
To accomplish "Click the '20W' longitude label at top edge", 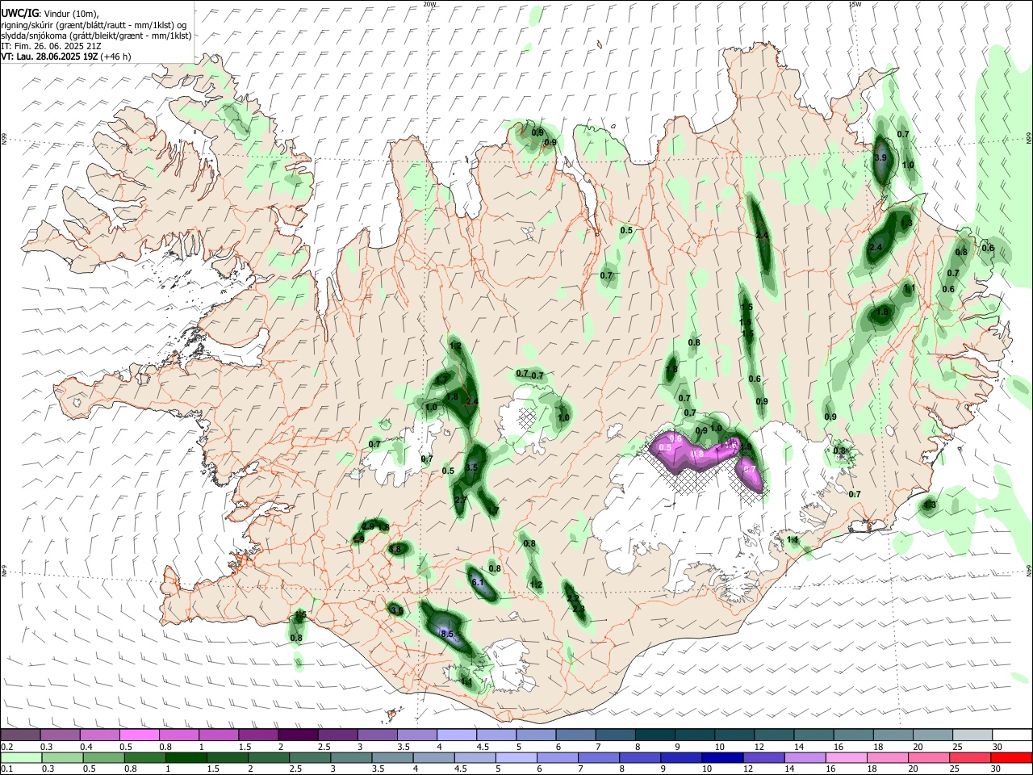I will click(x=429, y=4).
